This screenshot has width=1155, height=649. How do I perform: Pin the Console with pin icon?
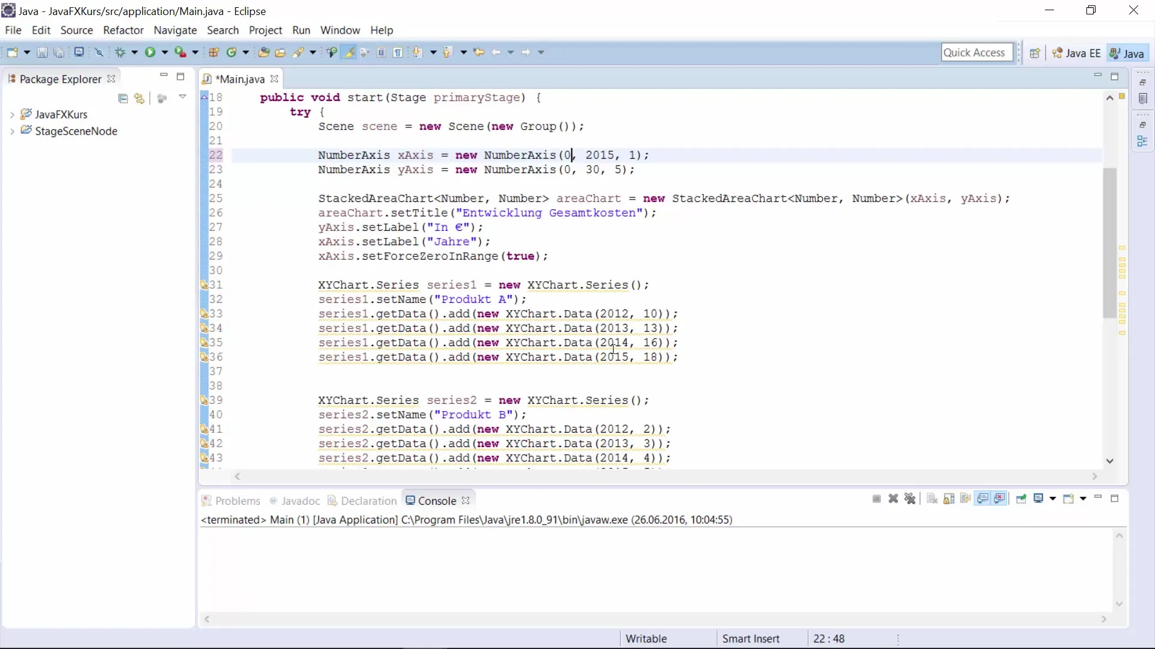(1021, 499)
